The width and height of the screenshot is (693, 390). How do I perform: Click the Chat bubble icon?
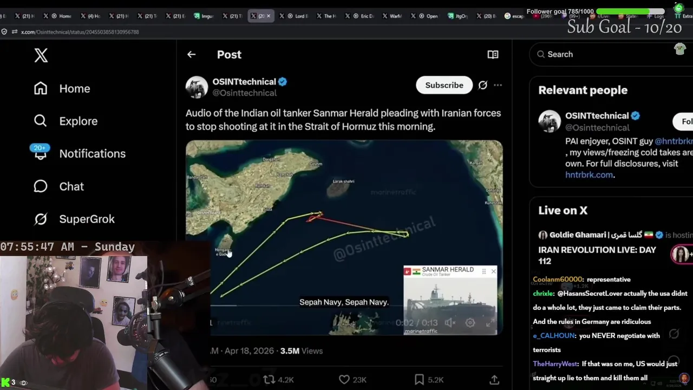[x=41, y=186]
